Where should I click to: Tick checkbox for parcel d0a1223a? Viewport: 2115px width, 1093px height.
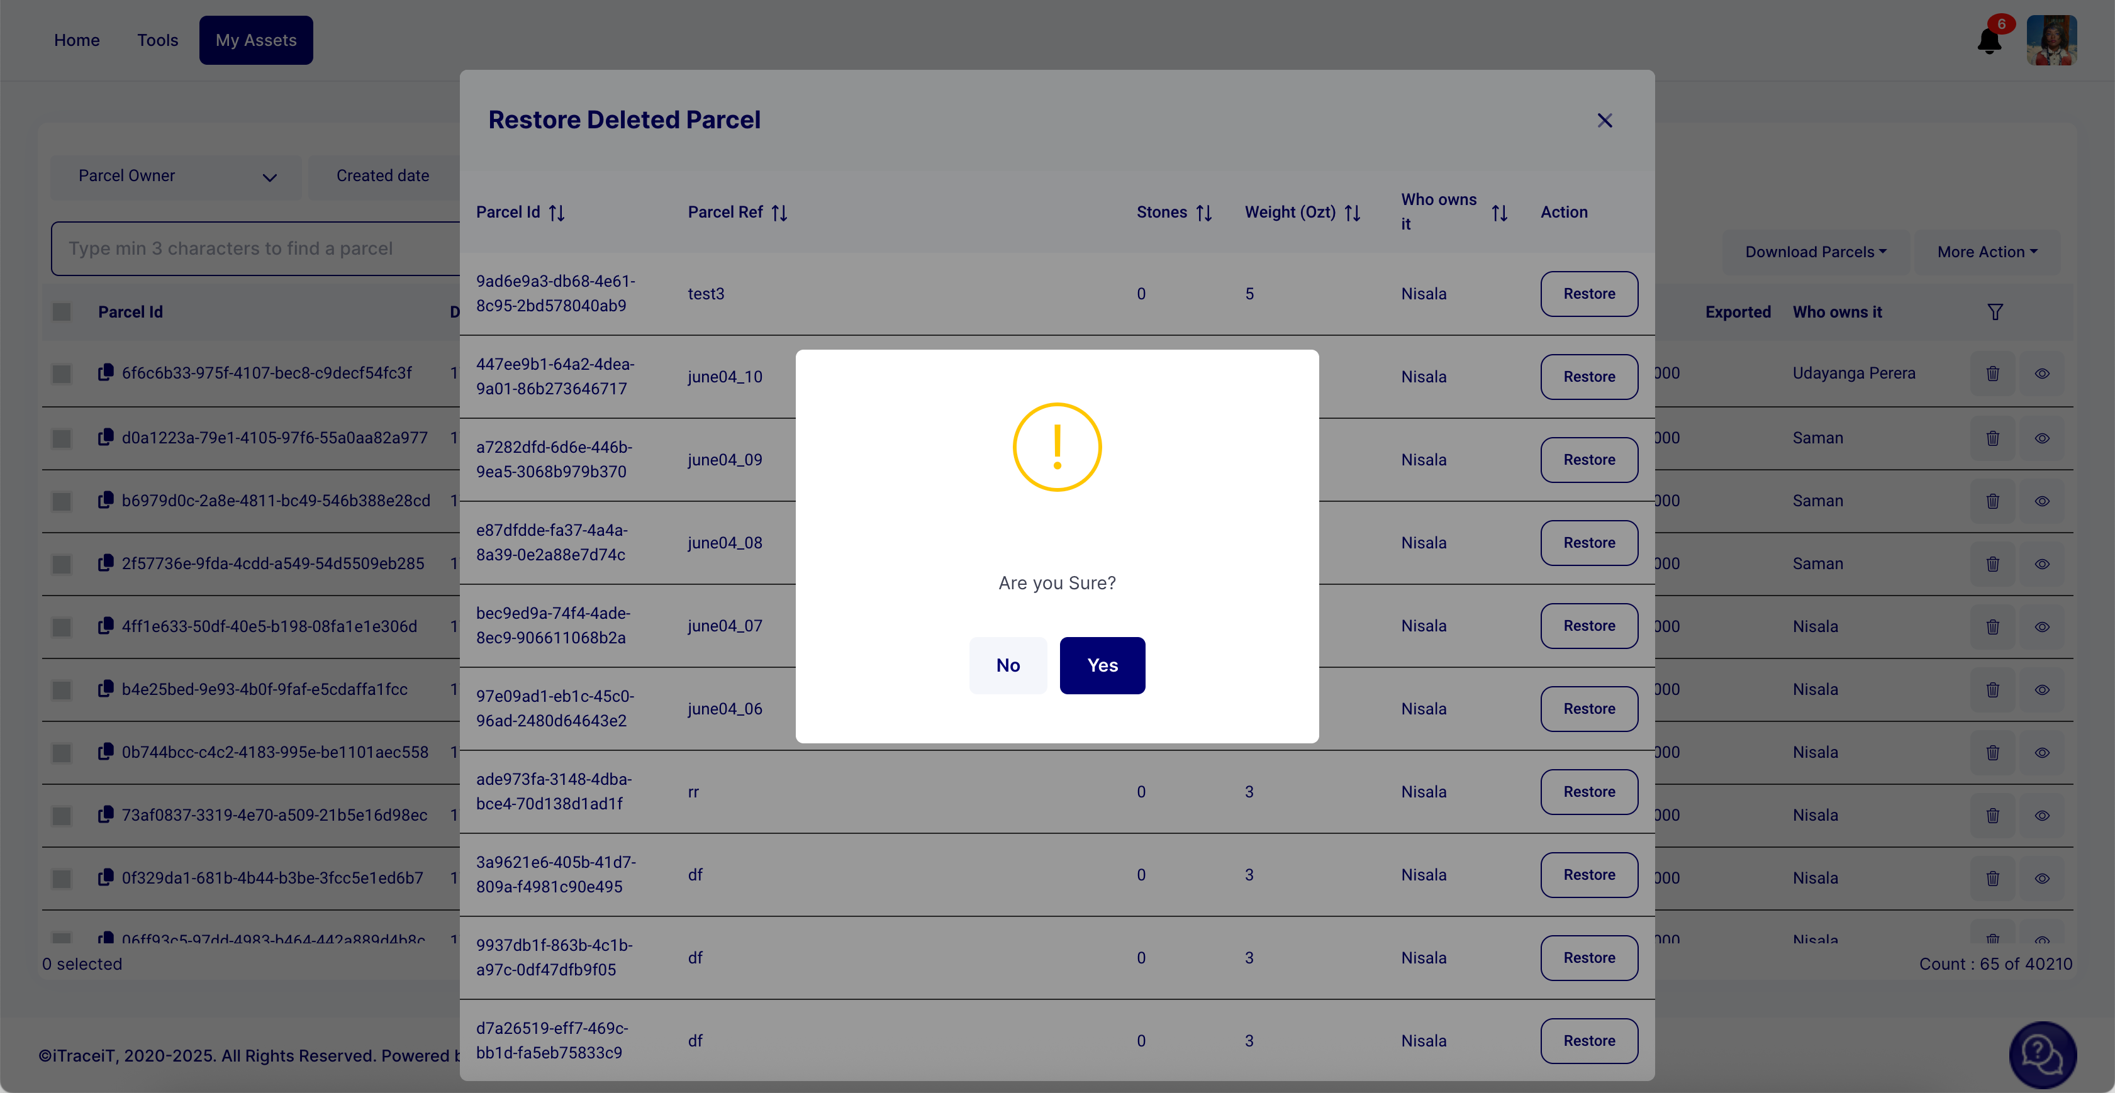coord(62,438)
